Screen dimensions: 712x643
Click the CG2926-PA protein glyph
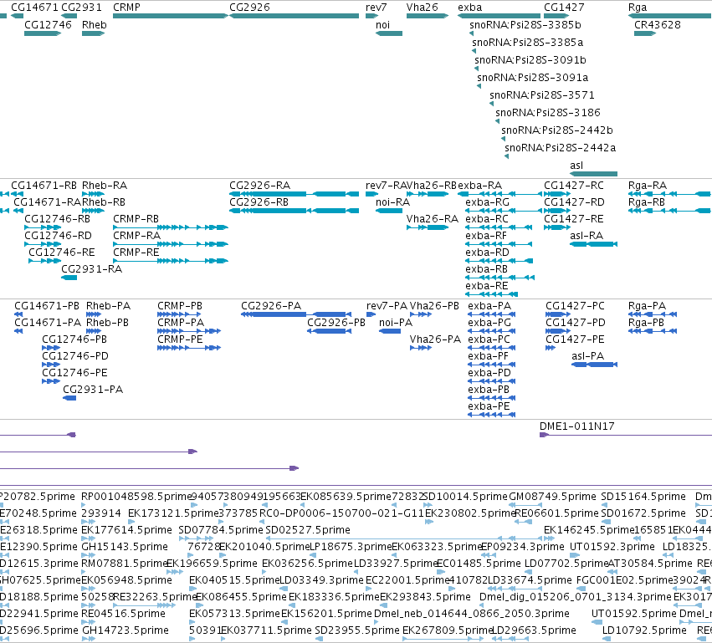pos(296,314)
